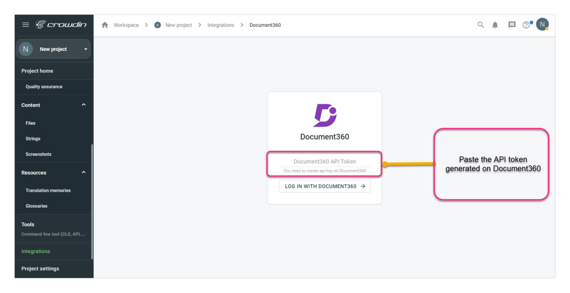Collapse the Content section
Image resolution: width=570 pixels, height=293 pixels.
(x=83, y=105)
